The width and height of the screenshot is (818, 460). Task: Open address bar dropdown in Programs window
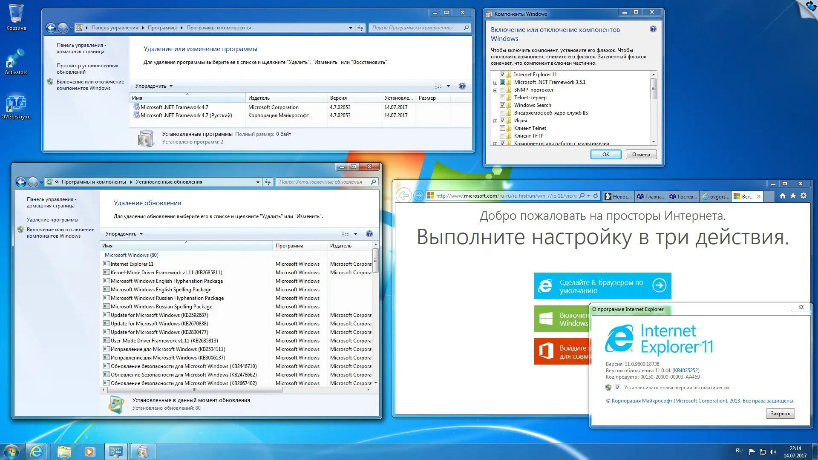pyautogui.click(x=351, y=28)
